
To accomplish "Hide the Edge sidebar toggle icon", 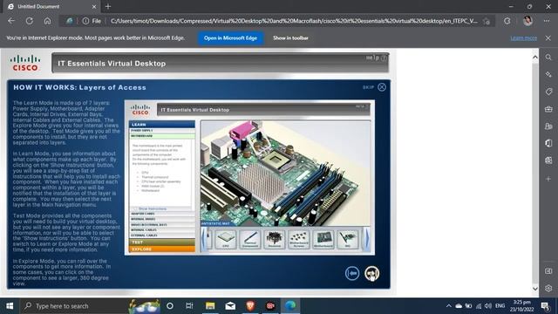I will click(548, 271).
